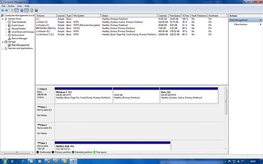Sort by the Capacity column header

click(x=163, y=15)
